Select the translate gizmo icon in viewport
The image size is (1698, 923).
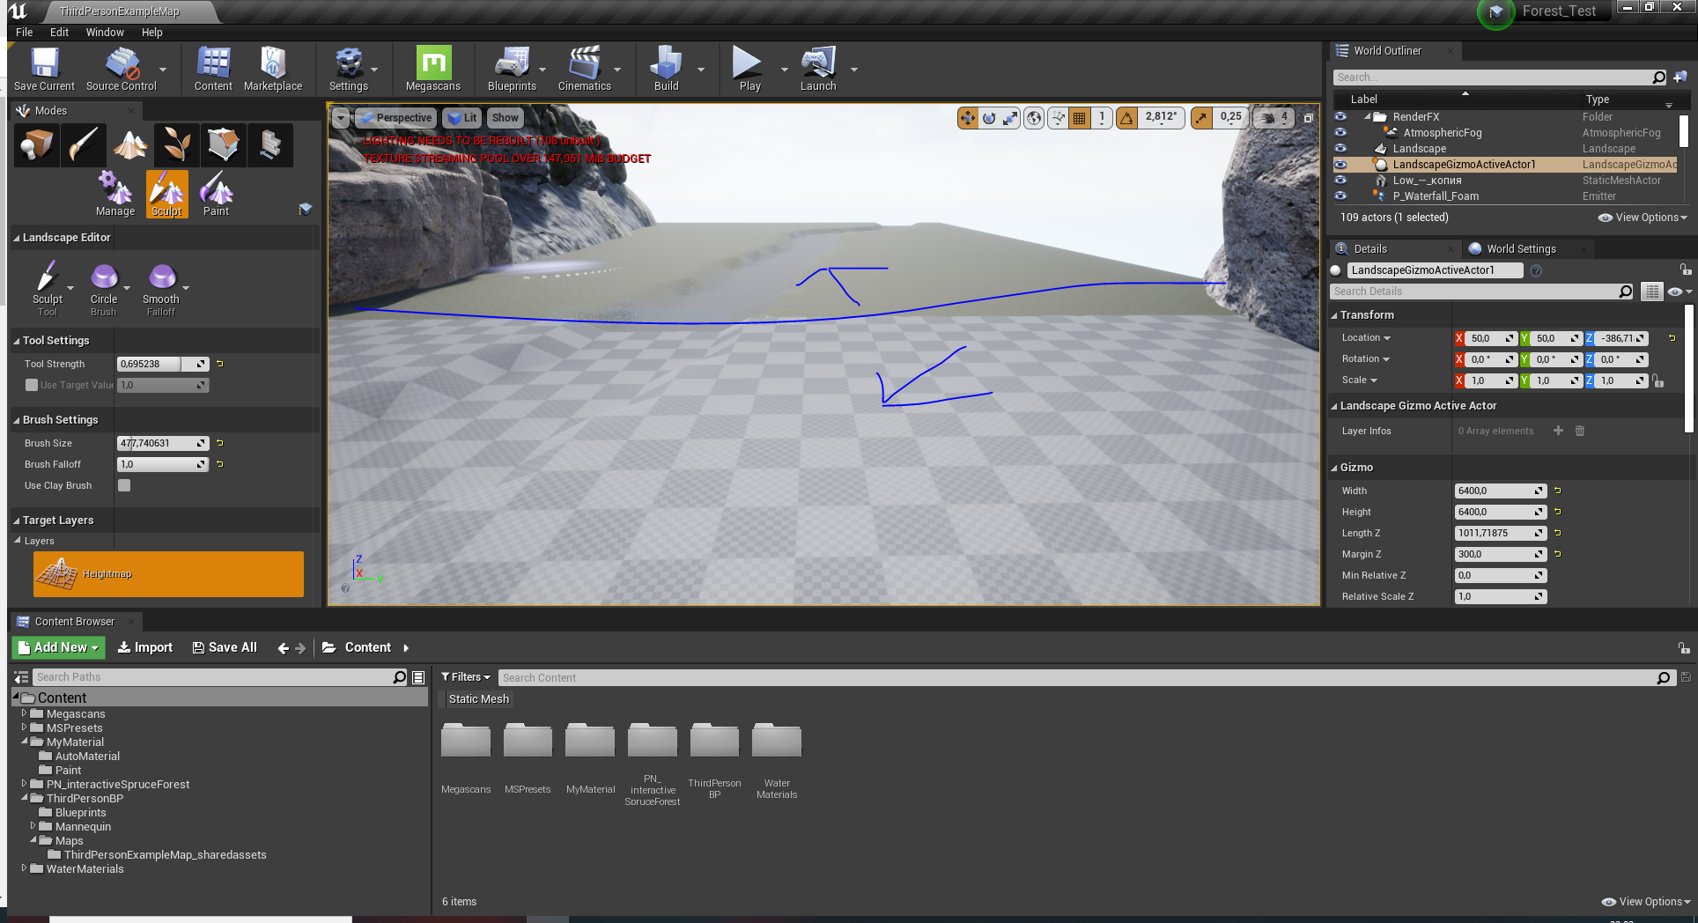point(968,117)
